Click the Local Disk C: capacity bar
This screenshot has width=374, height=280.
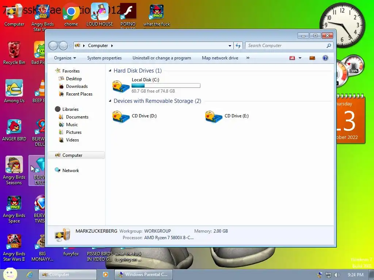[x=166, y=85]
